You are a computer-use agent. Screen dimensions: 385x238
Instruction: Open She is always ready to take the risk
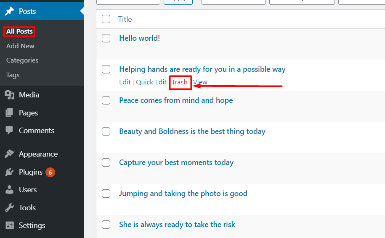point(177,225)
